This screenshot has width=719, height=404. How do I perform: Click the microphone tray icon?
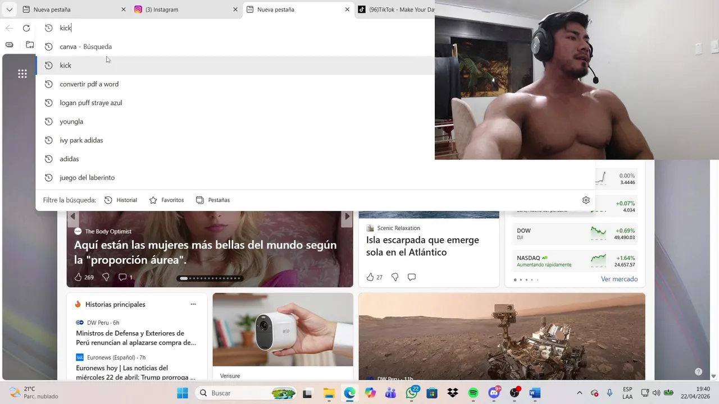(609, 393)
